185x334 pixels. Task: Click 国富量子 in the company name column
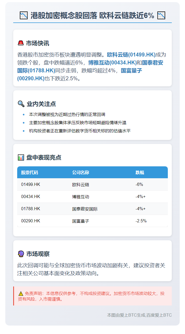tap(81, 221)
